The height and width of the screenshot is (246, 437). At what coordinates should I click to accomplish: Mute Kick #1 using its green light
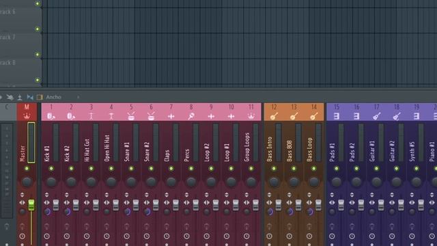tap(51, 169)
